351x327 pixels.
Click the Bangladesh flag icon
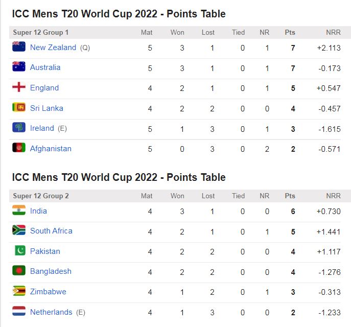(x=19, y=271)
